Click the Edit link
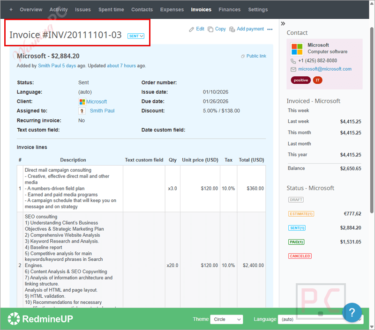This screenshot has height=330, width=375. (x=200, y=29)
